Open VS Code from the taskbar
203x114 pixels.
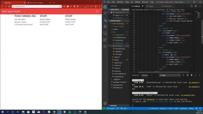click(59, 112)
